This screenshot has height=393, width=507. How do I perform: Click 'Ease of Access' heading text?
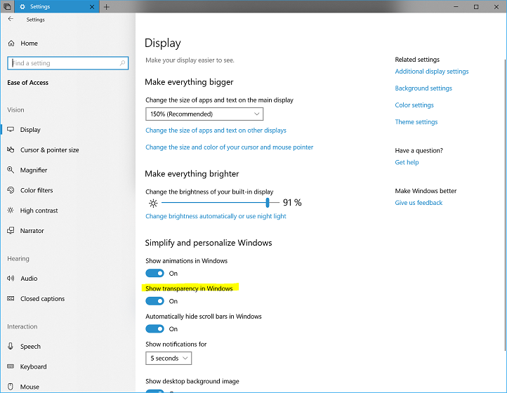[28, 83]
